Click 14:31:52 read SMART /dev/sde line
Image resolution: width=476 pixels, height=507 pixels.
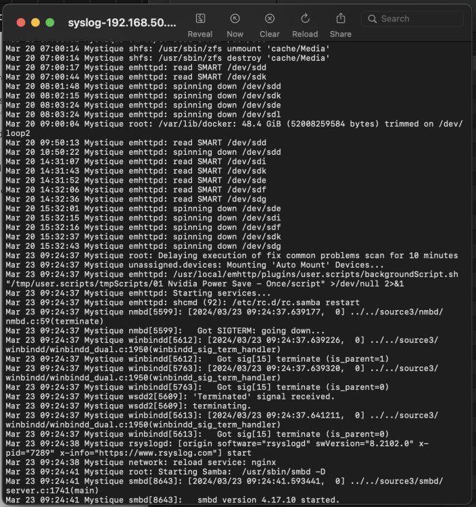point(136,180)
